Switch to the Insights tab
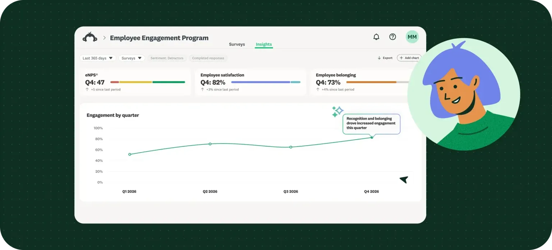Screen dimensions: 552x250 [x=264, y=44]
